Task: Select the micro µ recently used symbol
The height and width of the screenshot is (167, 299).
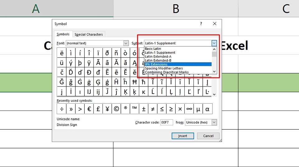Action: [198, 109]
